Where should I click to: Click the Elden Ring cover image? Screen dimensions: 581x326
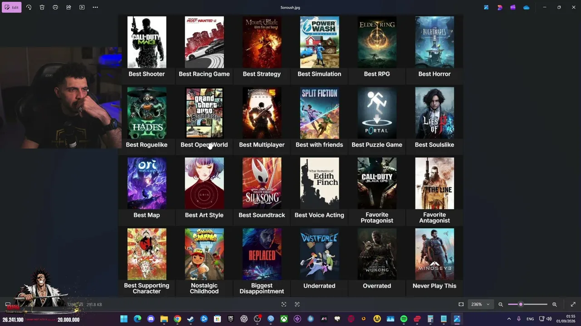[x=377, y=42]
